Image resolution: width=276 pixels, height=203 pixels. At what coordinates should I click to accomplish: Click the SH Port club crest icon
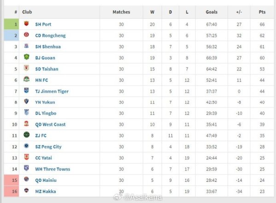[26, 24]
